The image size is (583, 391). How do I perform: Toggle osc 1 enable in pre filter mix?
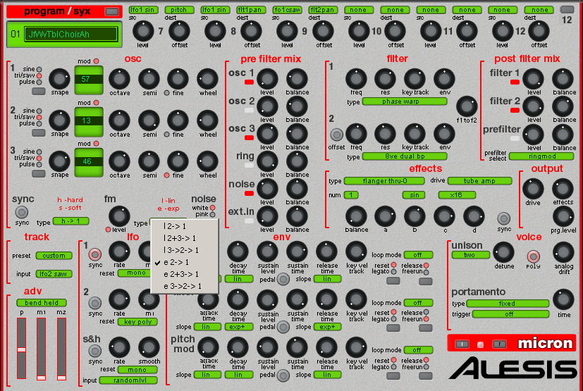click(x=249, y=82)
